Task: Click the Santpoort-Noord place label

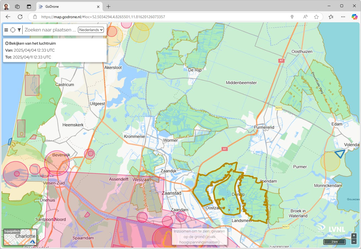Action: click(51, 219)
